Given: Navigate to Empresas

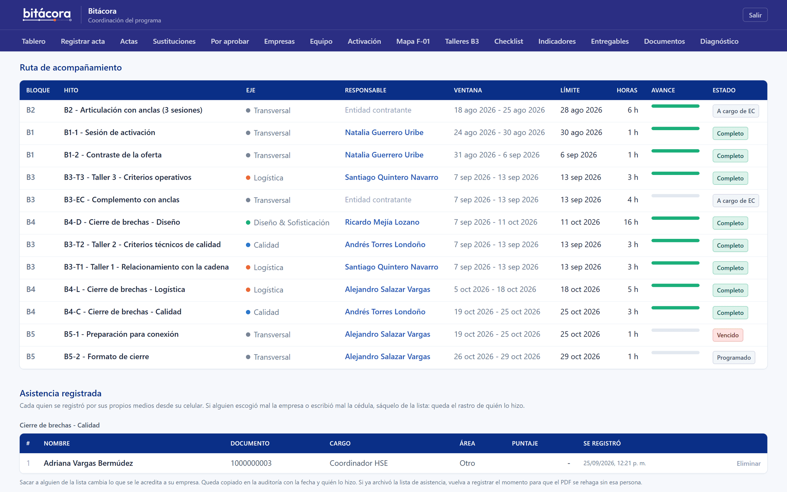Looking at the screenshot, I should pyautogui.click(x=279, y=41).
